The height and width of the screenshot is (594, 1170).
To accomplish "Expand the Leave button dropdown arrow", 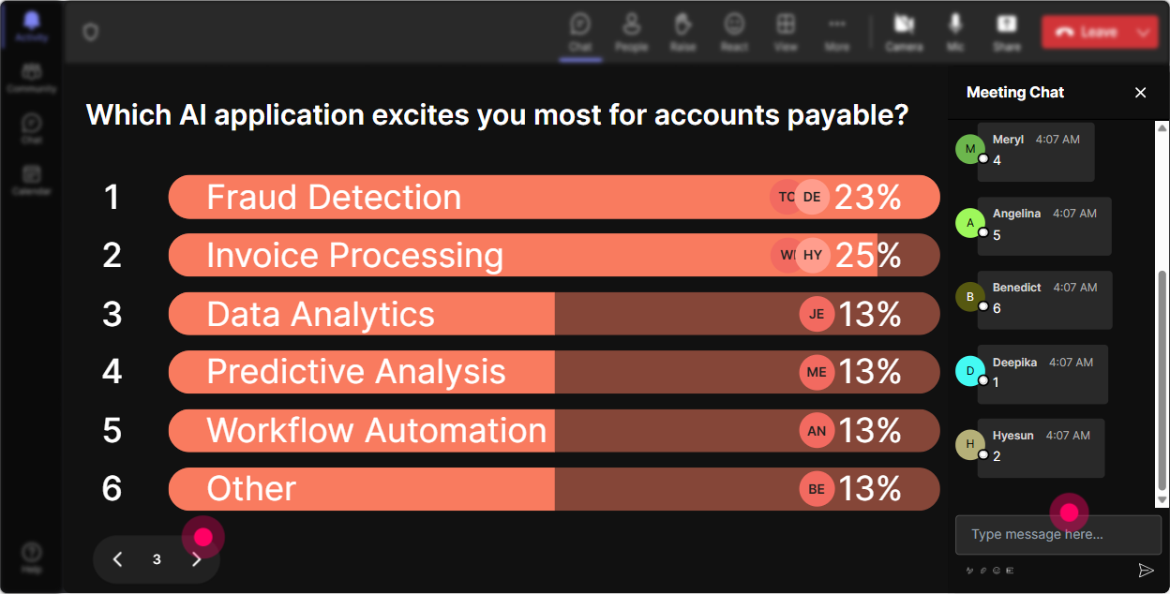I will pos(1144,32).
